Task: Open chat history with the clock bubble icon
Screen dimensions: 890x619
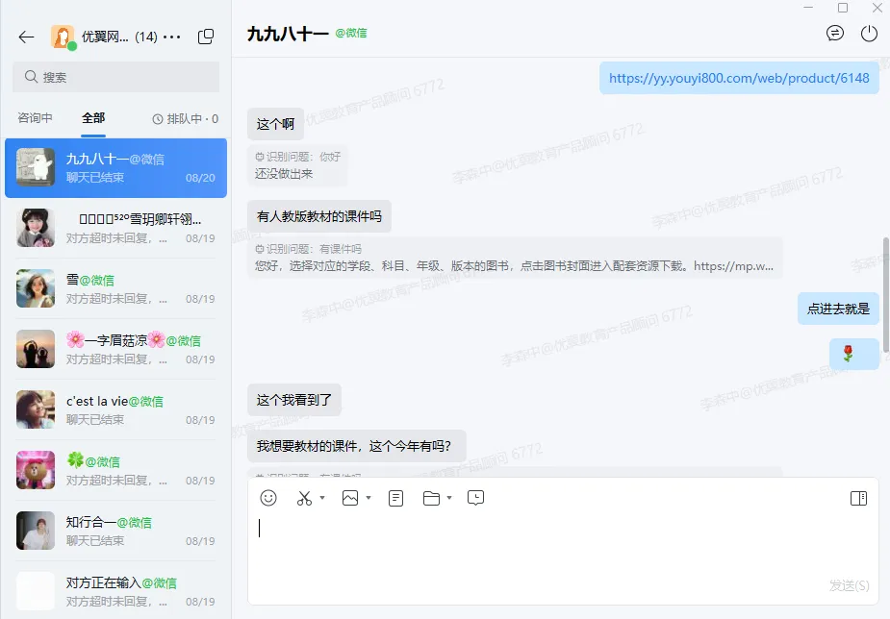Action: (x=475, y=498)
